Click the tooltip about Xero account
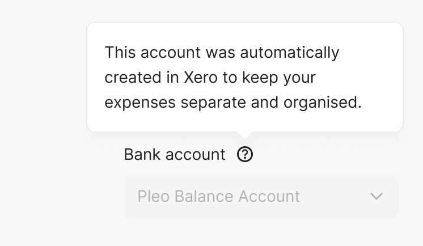The image size is (423, 246). 244,77
